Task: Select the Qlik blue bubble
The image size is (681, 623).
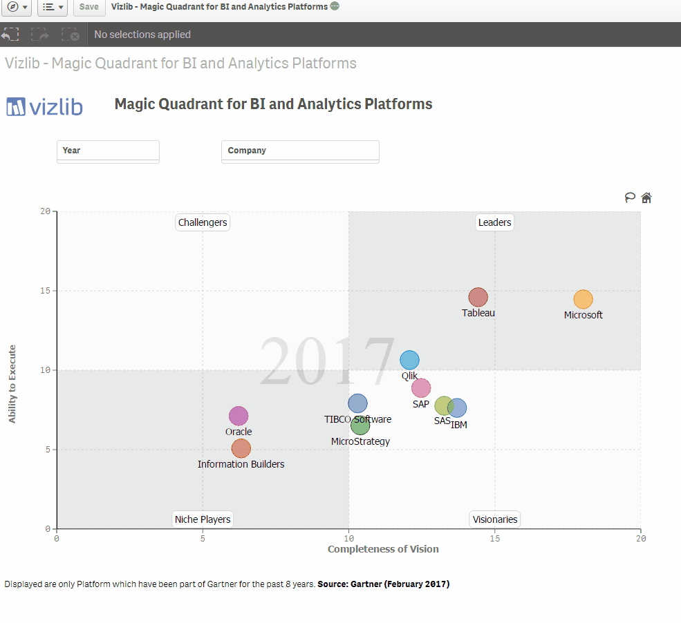Action: [409, 360]
